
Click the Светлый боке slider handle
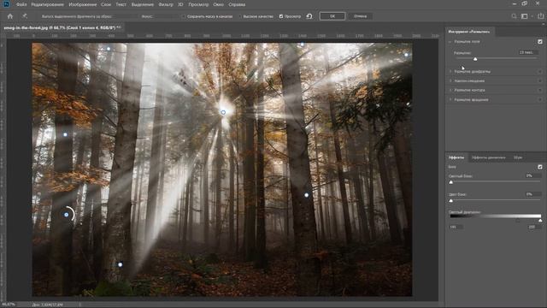tap(450, 182)
